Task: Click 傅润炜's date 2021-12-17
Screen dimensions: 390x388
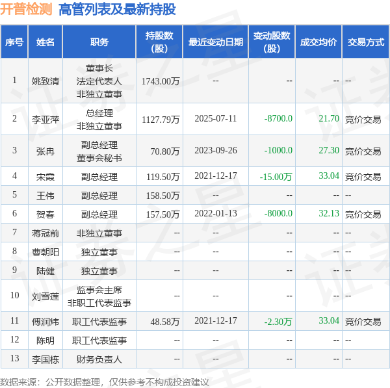Action: (x=216, y=320)
